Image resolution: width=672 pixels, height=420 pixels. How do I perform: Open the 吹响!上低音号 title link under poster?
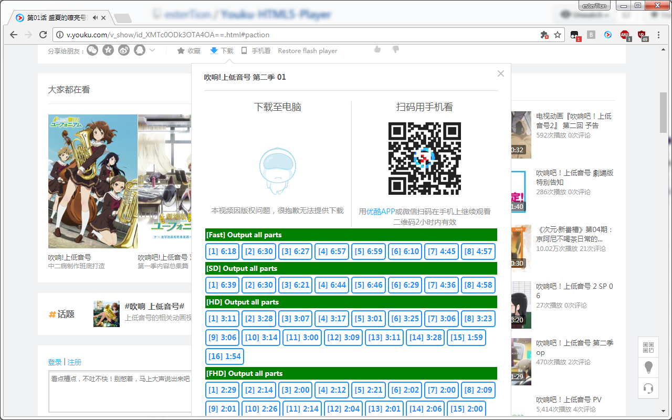click(x=70, y=257)
